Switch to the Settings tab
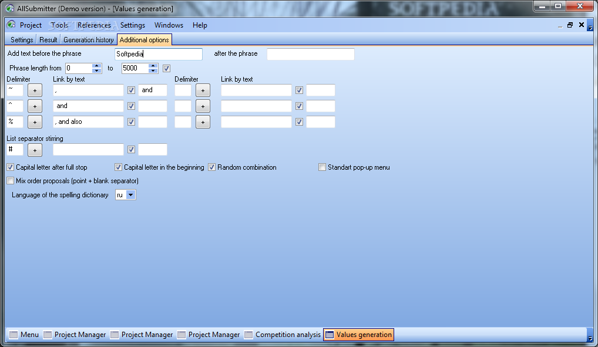This screenshot has width=598, height=347. (22, 40)
